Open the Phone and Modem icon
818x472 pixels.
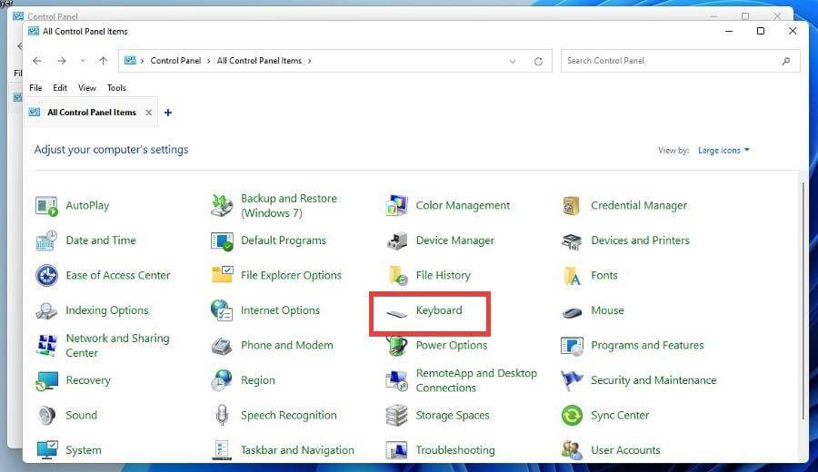pos(222,346)
